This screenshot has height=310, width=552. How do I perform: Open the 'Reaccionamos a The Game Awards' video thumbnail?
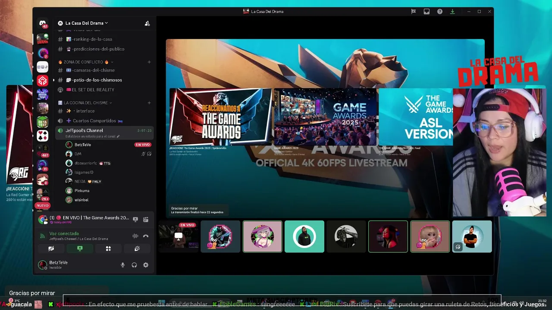click(x=221, y=117)
